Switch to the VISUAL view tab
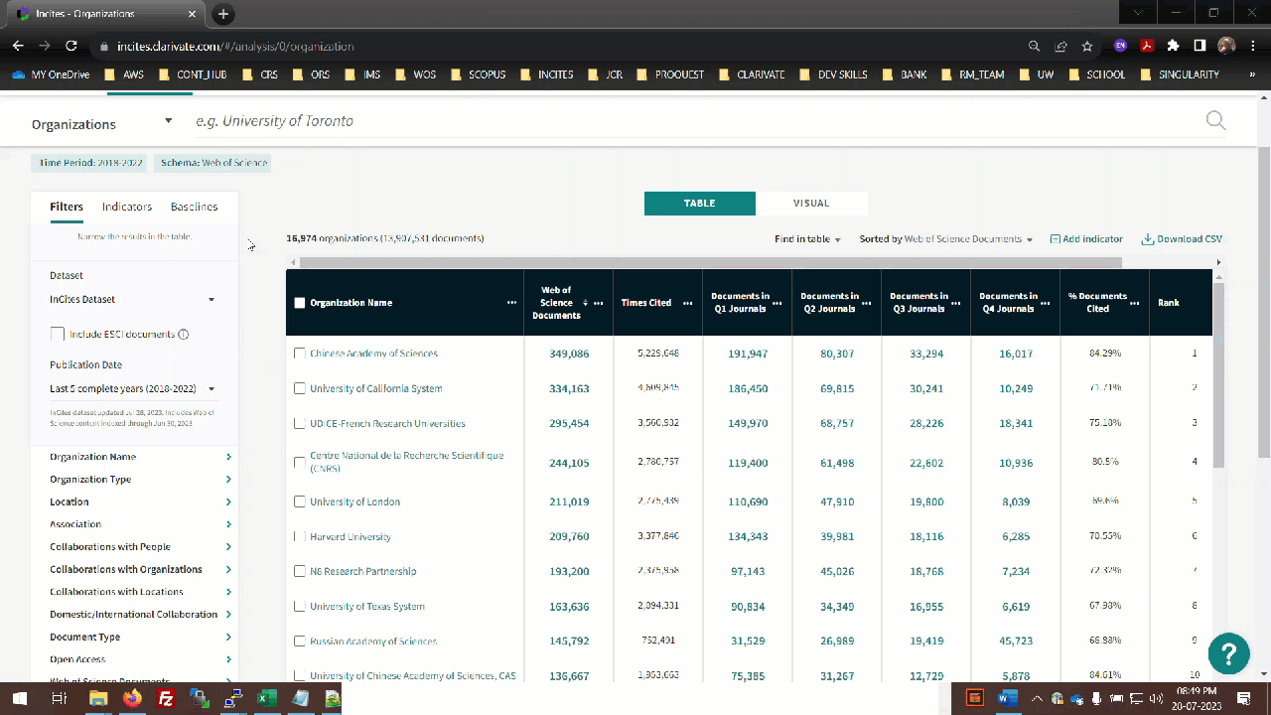This screenshot has width=1271, height=715. coord(811,204)
